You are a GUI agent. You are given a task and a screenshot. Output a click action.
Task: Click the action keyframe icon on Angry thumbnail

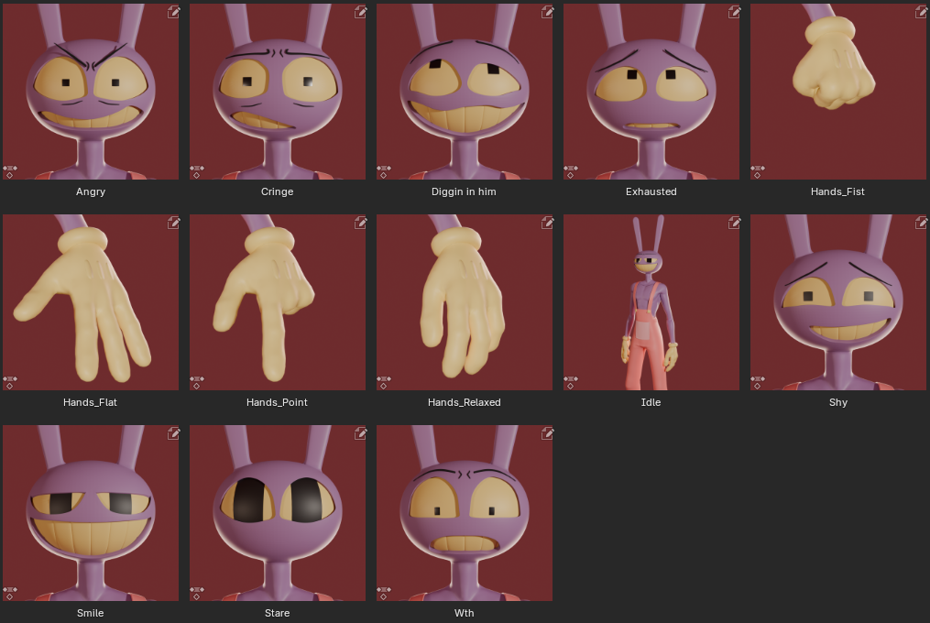(10, 172)
